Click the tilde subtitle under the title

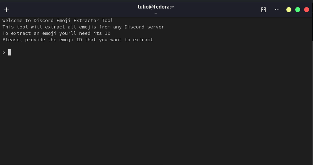click(x=156, y=14)
